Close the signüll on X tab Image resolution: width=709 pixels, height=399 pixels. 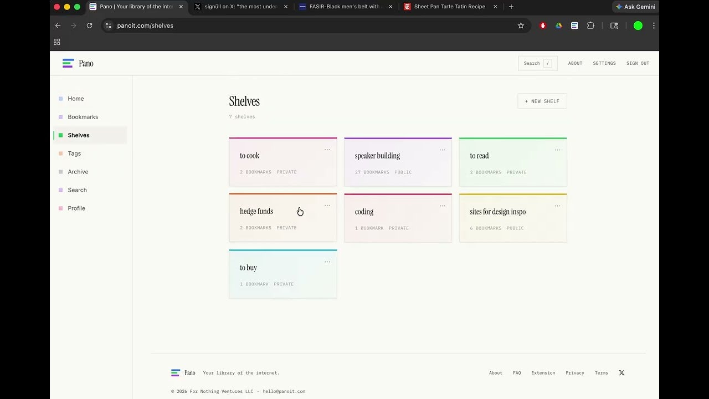coord(286,7)
